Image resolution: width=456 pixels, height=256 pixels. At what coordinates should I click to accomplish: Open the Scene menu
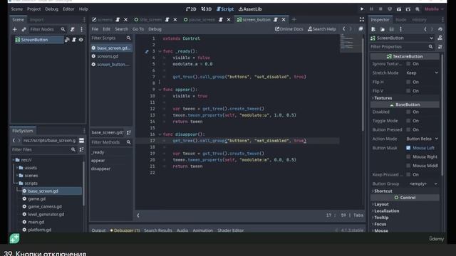(16, 9)
